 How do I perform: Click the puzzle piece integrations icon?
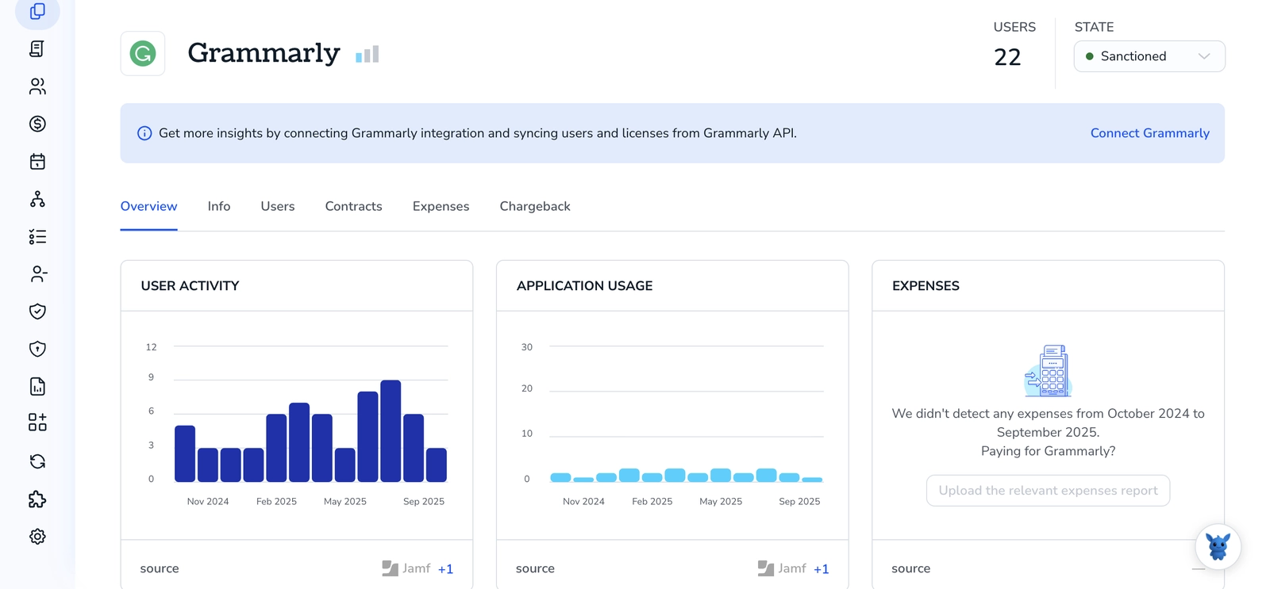tap(37, 499)
